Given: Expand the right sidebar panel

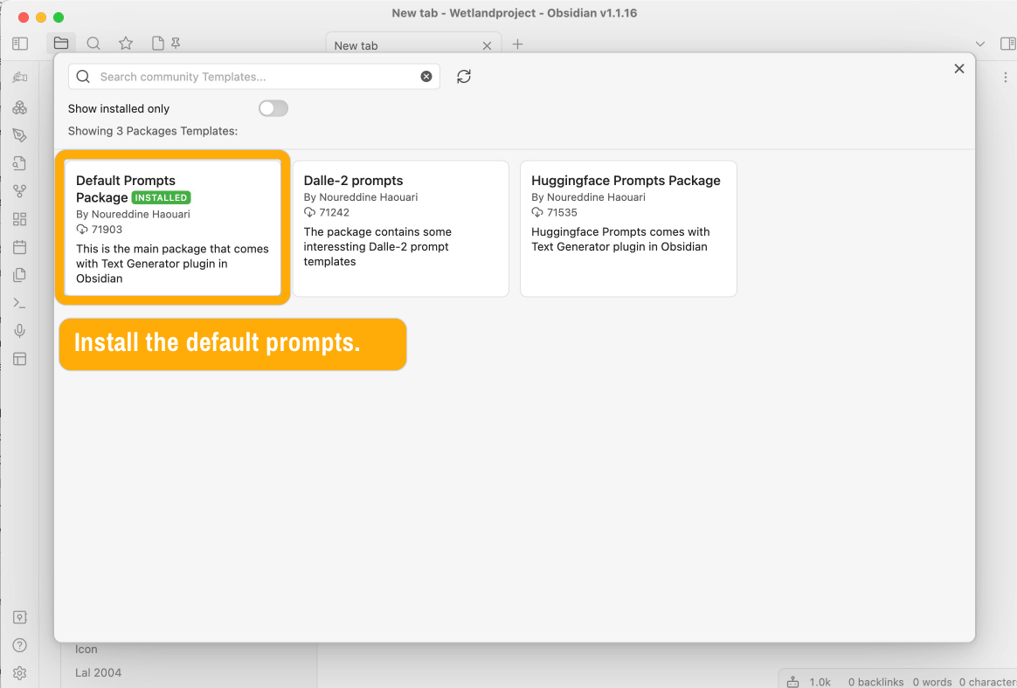Looking at the screenshot, I should pos(1009,42).
